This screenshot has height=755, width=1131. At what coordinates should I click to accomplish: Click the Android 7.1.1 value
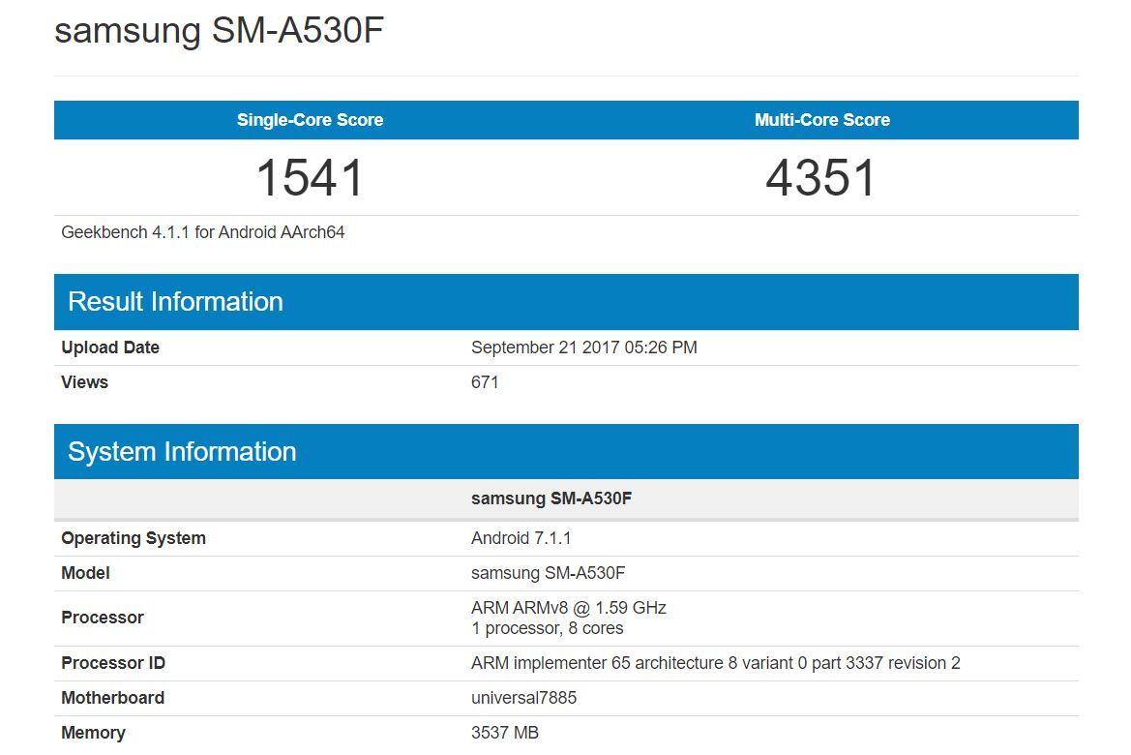point(521,538)
